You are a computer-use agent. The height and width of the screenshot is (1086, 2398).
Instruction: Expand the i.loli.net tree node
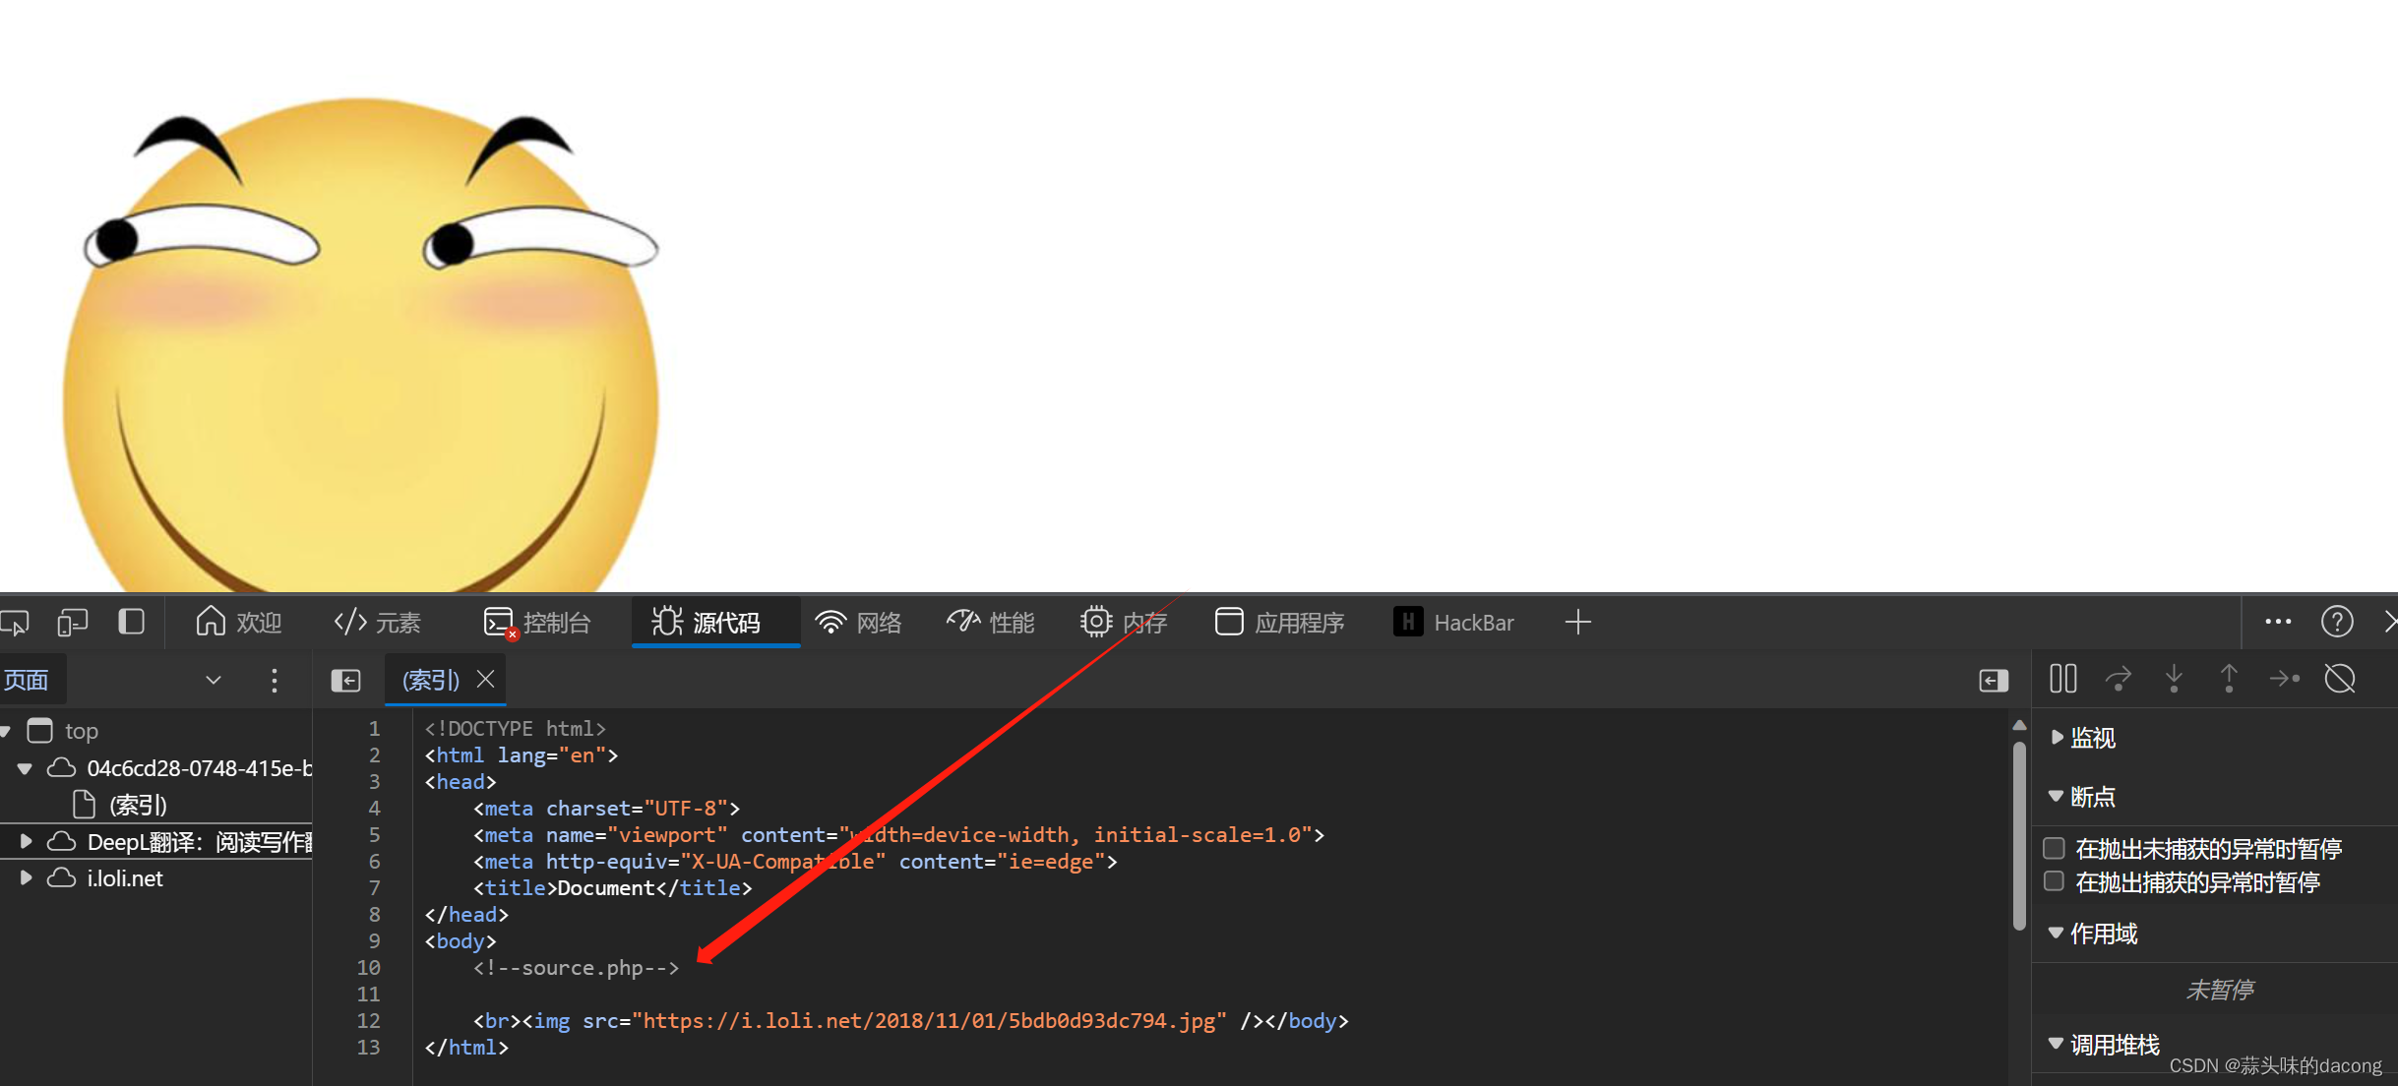(x=27, y=877)
